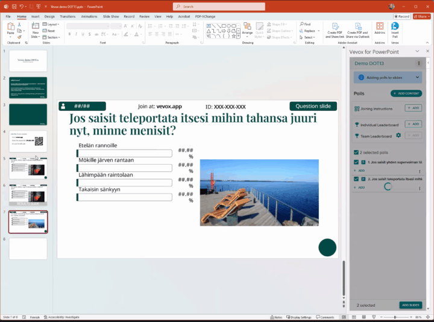Close the Vevox for PowerPoint pane

click(427, 51)
